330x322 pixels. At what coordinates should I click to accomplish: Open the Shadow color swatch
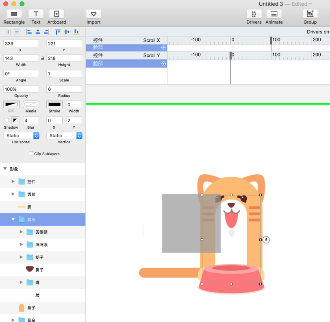15,120
